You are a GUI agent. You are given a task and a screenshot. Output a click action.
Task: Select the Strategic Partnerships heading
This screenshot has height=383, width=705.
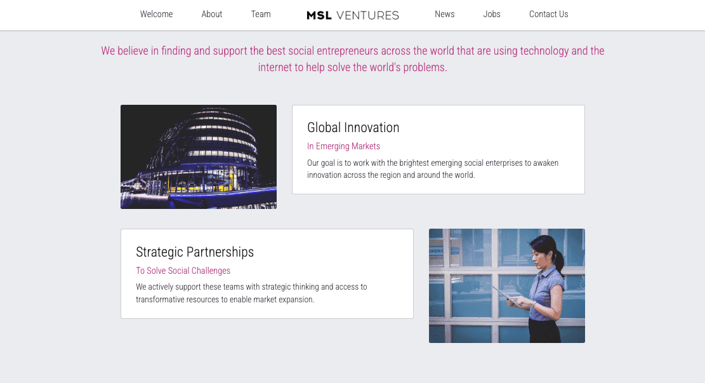195,252
